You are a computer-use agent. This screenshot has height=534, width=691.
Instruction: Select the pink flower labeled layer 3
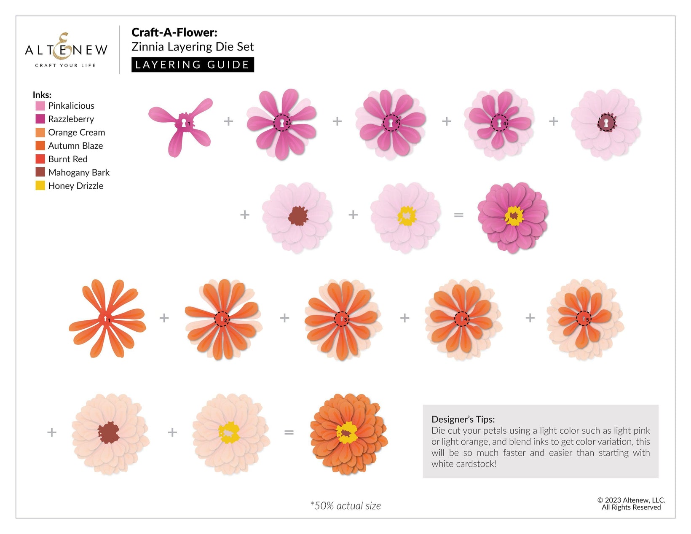[391, 123]
